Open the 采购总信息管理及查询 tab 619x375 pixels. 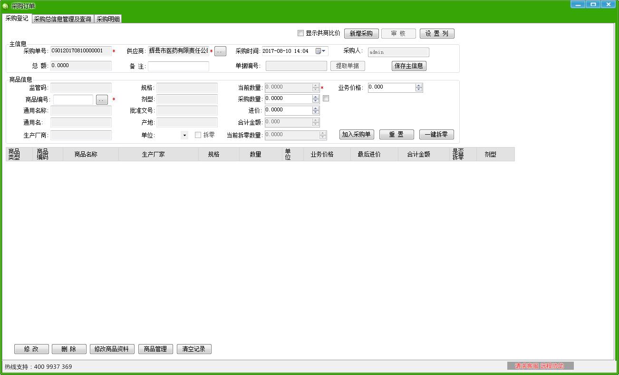(x=63, y=19)
